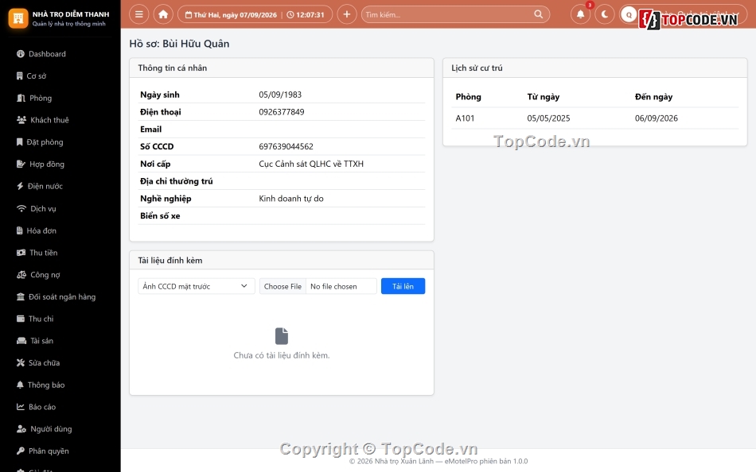756x472 pixels.
Task: Click the Kinh doanh tự do value
Action: (291, 199)
